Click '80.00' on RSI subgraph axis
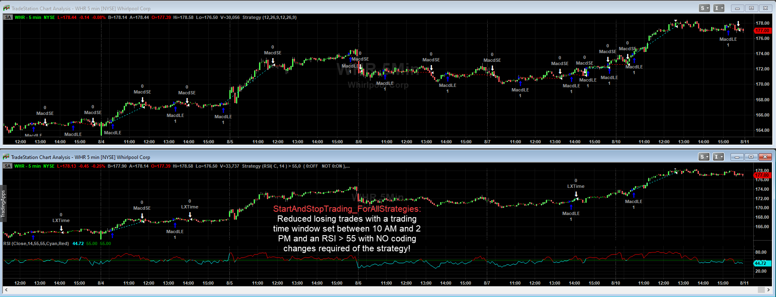This screenshot has width=776, height=297. click(x=761, y=252)
